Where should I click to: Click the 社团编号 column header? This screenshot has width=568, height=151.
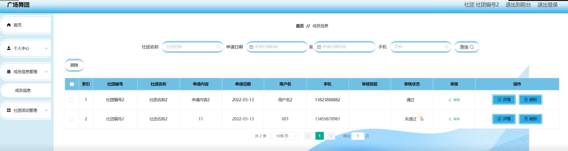click(x=115, y=84)
